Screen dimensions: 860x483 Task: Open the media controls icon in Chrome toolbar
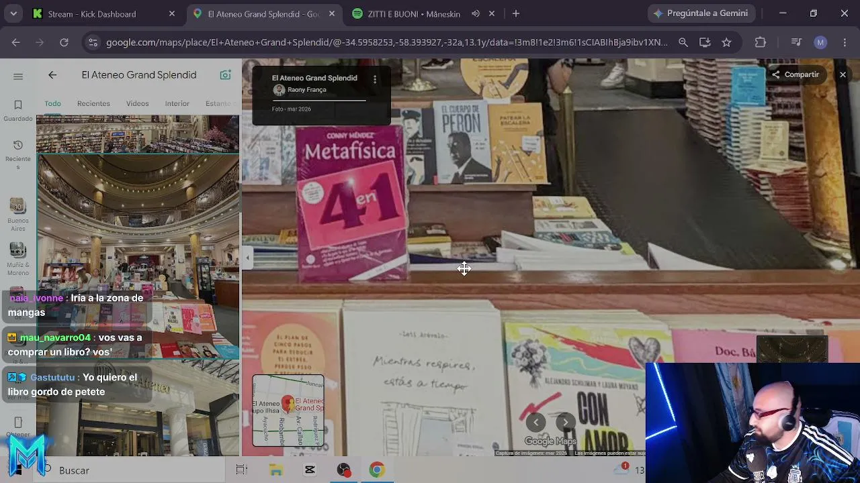pyautogui.click(x=796, y=42)
